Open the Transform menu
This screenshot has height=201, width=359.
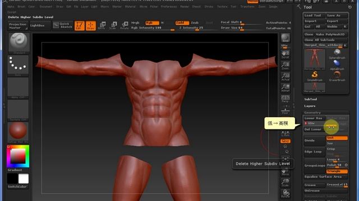point(247,7)
